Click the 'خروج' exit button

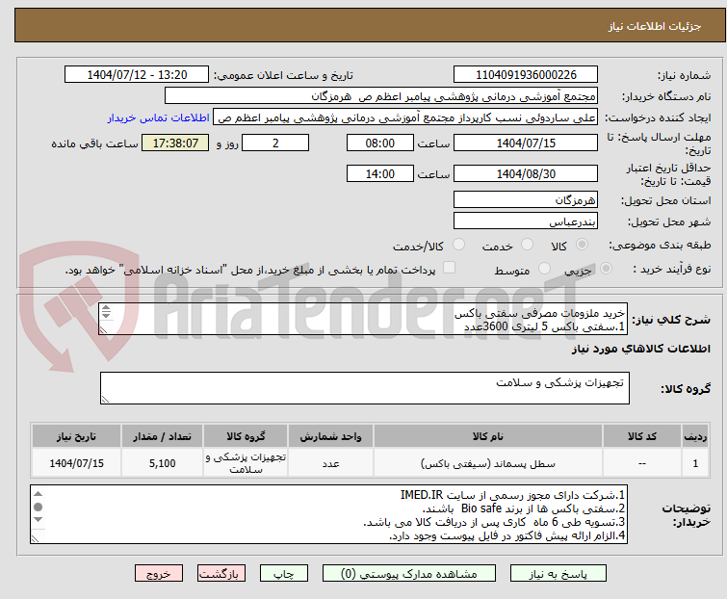[x=159, y=574]
